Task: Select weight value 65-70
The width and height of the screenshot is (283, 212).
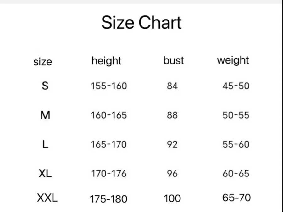Action: [x=236, y=198]
